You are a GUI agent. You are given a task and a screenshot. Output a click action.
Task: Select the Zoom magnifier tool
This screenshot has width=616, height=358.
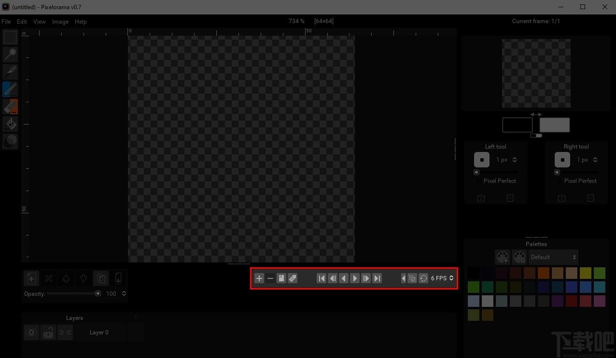coord(10,55)
